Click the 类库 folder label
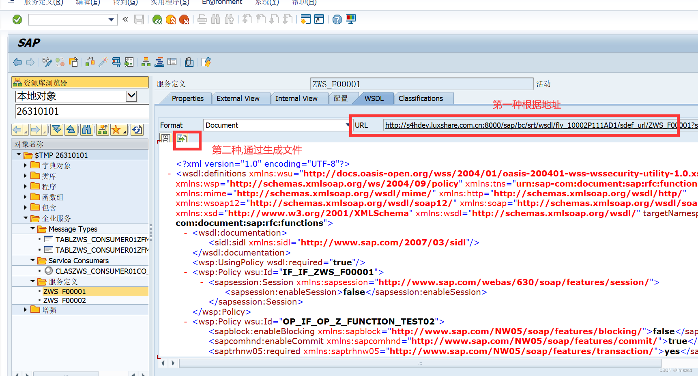Image resolution: width=698 pixels, height=376 pixels. (x=49, y=176)
